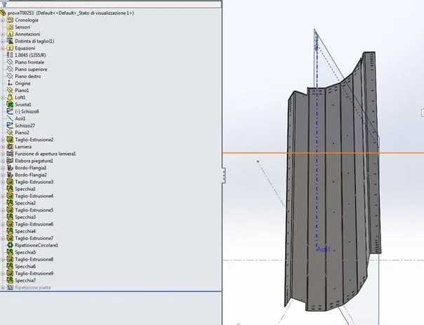Expand the Equazioni node
The image size is (424, 325).
(x=3, y=48)
